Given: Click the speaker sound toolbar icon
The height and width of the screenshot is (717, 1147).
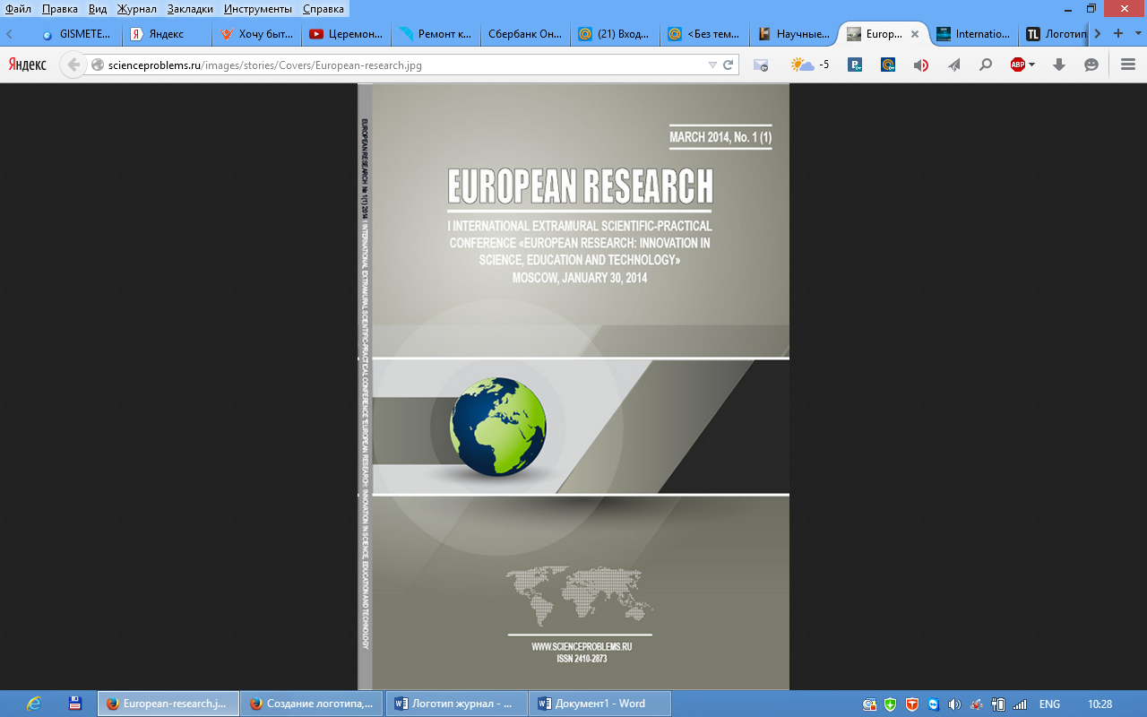Looking at the screenshot, I should tap(920, 65).
